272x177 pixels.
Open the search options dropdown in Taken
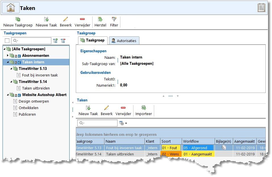click(x=123, y=123)
